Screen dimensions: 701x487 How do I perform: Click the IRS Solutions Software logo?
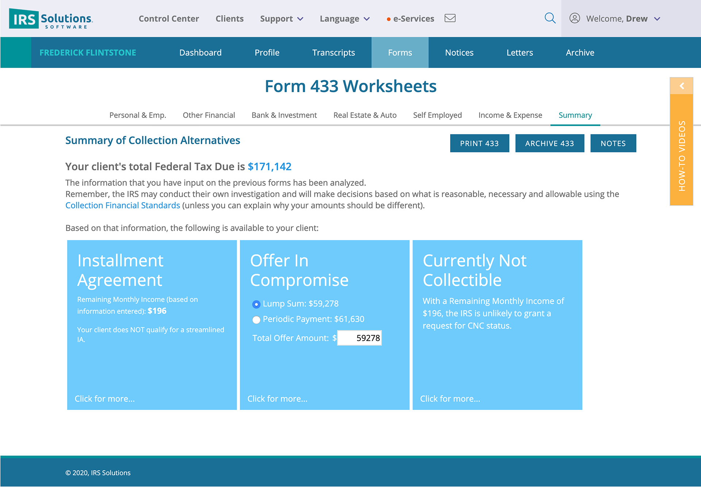(51, 19)
